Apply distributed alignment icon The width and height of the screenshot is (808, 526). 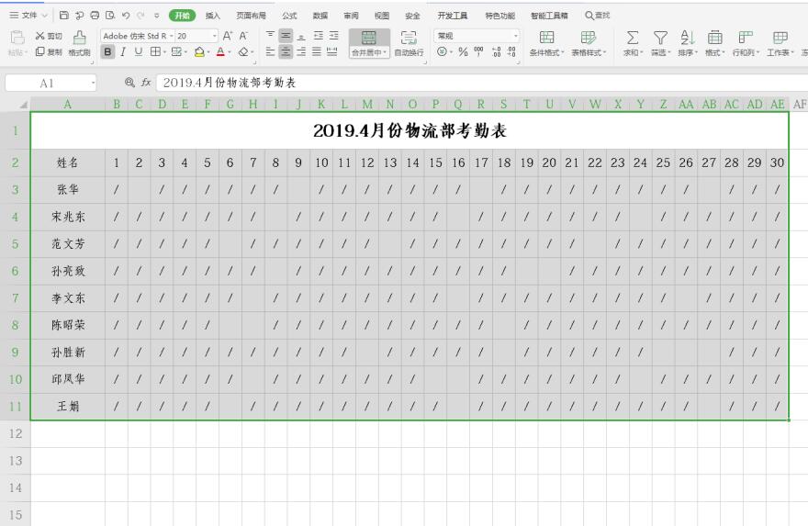332,51
